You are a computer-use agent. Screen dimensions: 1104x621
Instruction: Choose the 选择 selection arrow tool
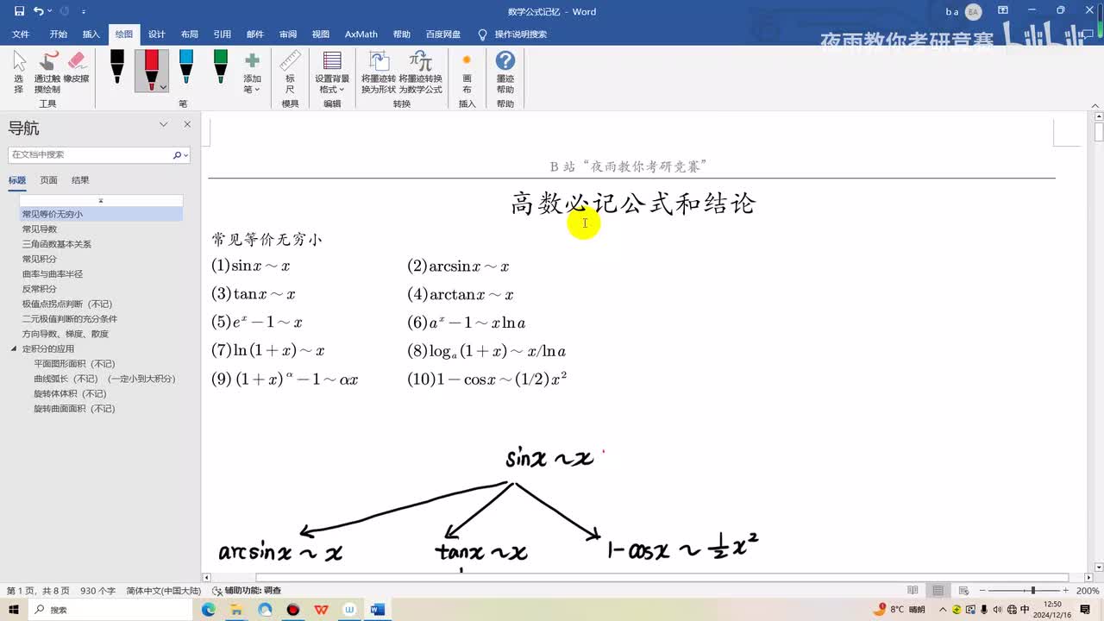click(x=19, y=72)
